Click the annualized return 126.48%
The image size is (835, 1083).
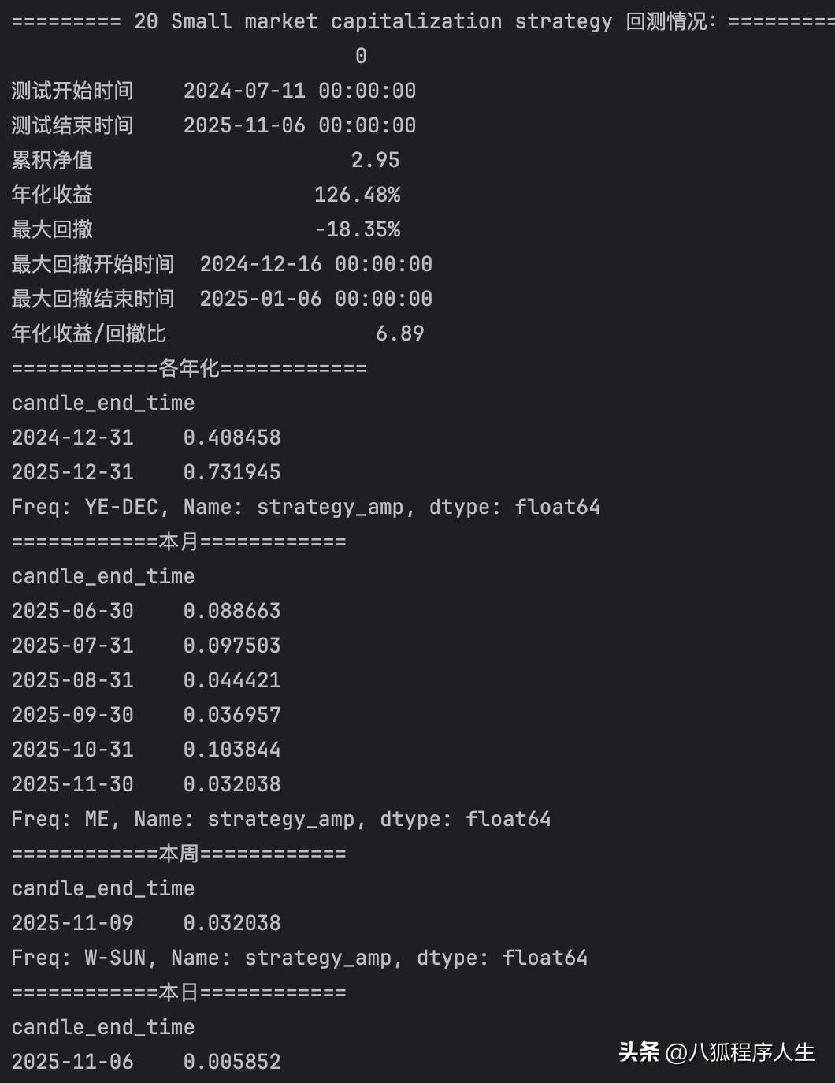click(x=357, y=195)
